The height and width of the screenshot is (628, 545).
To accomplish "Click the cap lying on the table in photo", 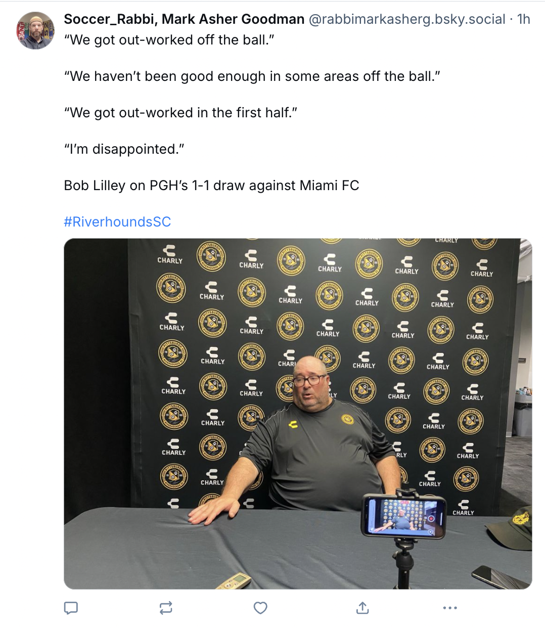I will tap(511, 527).
